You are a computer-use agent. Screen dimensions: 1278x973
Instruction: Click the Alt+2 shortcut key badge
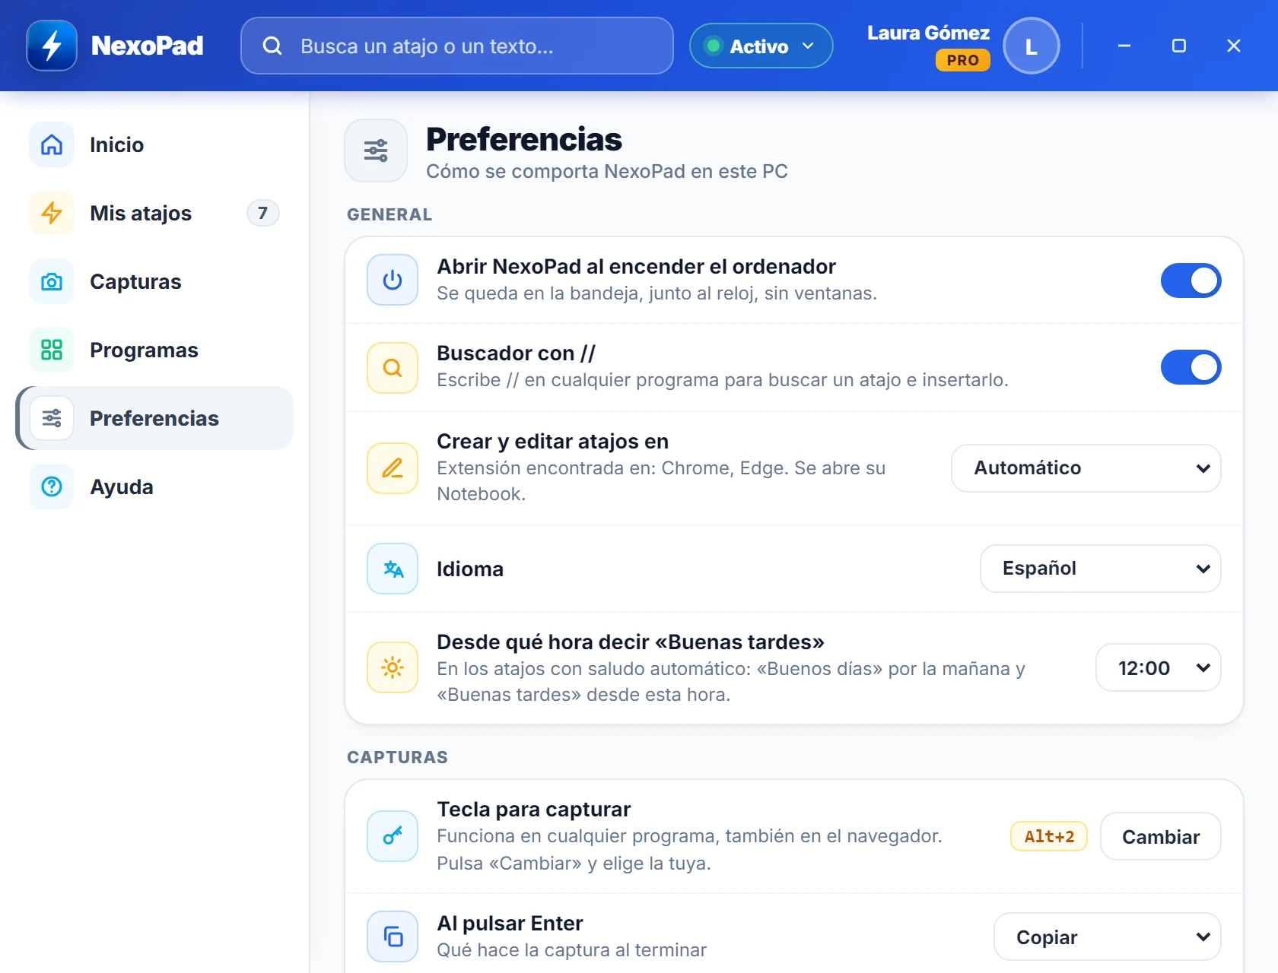click(1049, 836)
